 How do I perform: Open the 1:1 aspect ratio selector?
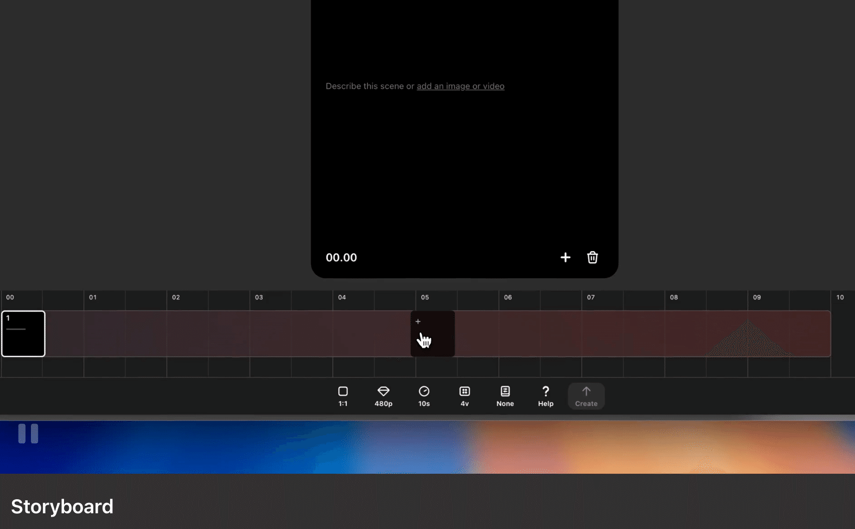[x=343, y=396]
